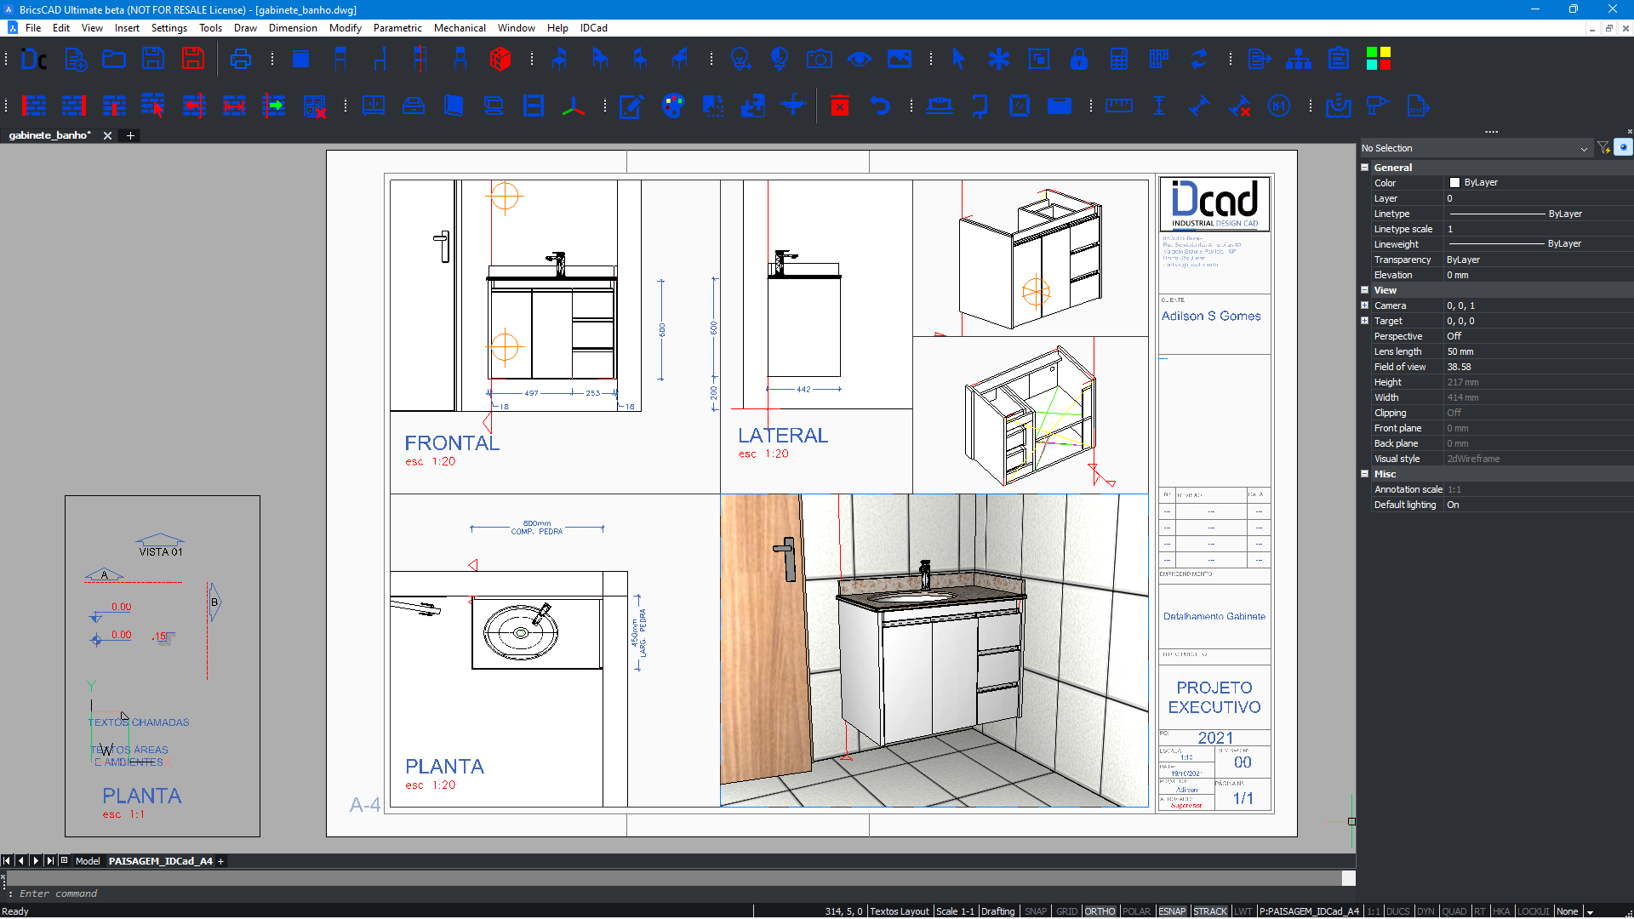Toggle SNAP in status bar
Screen dimensions: 1634x919
pyautogui.click(x=1036, y=911)
